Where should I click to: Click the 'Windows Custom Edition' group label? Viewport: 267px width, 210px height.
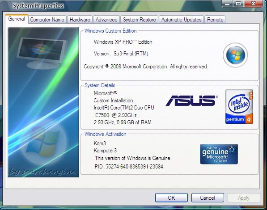click(110, 31)
